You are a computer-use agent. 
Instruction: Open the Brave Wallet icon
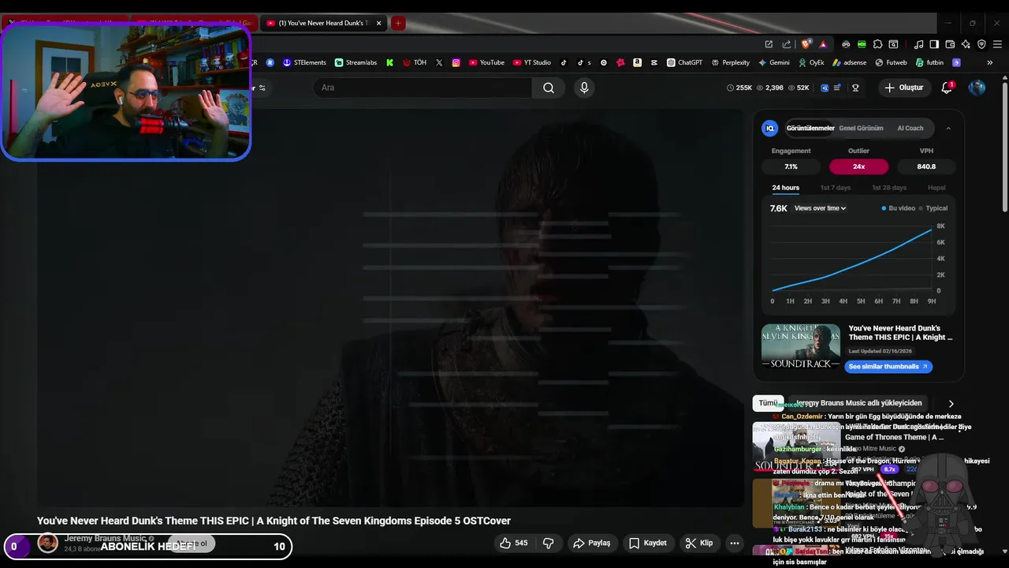point(950,44)
